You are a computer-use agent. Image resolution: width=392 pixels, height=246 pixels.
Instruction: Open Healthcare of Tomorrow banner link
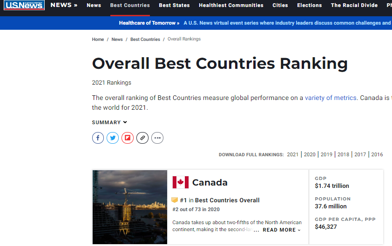(x=149, y=23)
